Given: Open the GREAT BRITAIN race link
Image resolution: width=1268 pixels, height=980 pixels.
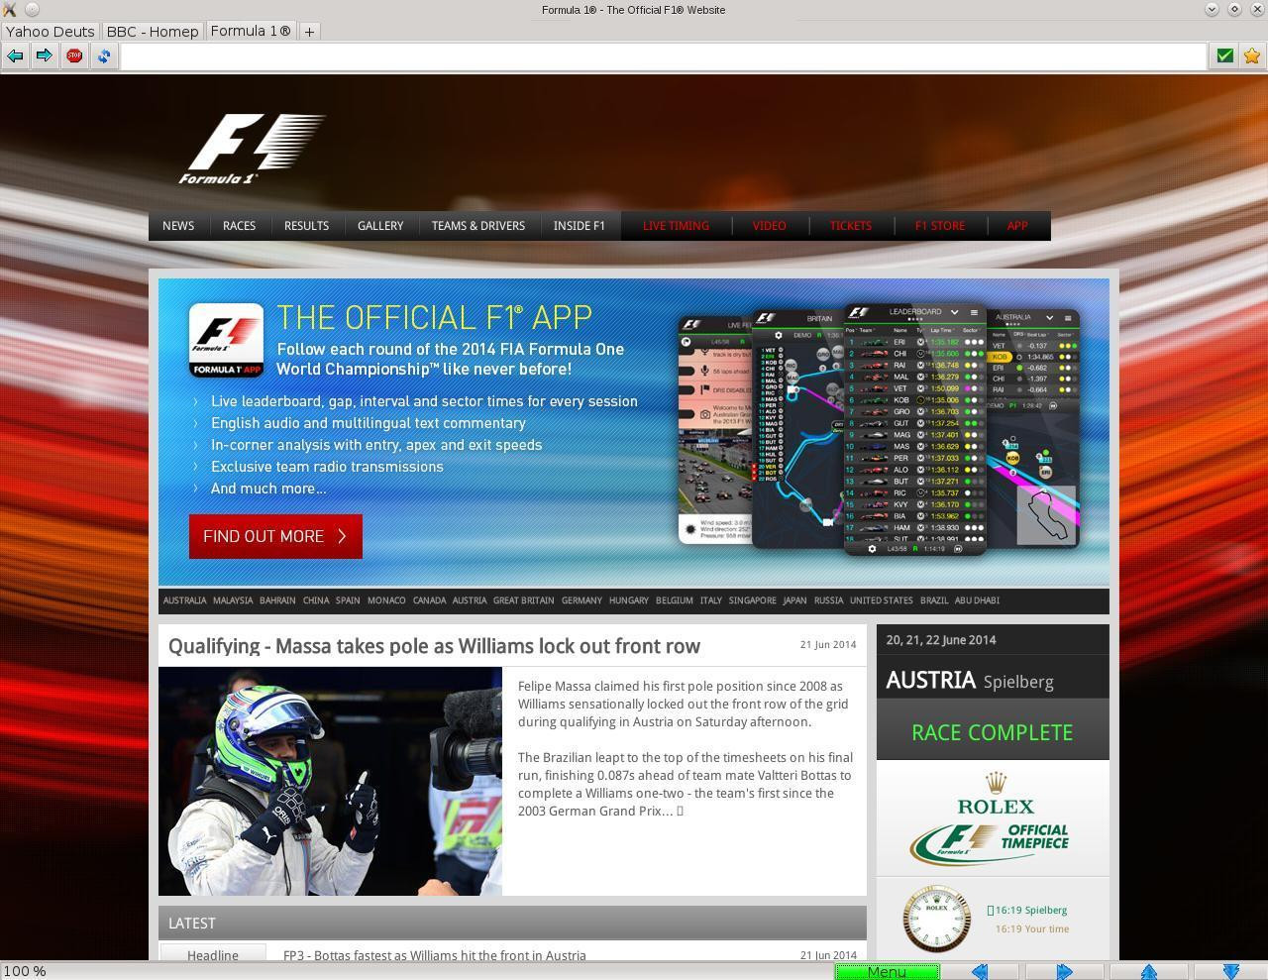Looking at the screenshot, I should [524, 600].
